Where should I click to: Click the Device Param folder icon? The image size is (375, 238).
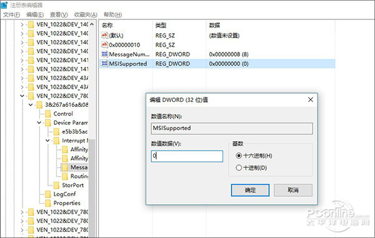pyautogui.click(x=48, y=122)
